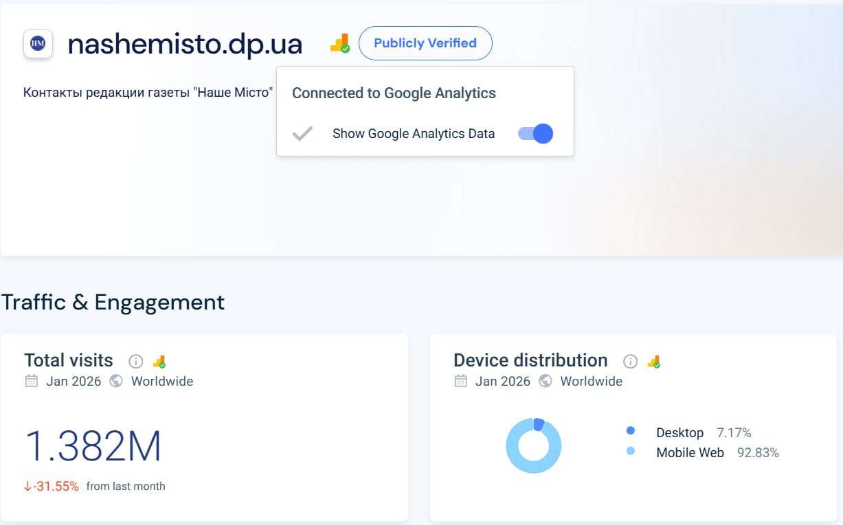Click the 1.382M total visits figure

tap(93, 446)
